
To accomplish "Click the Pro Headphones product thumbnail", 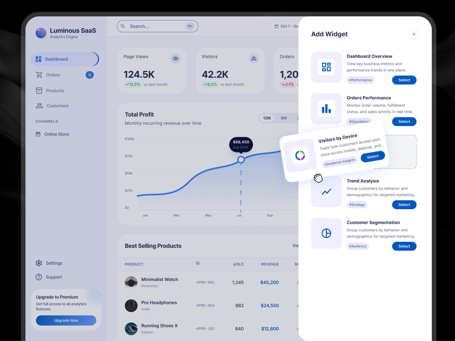I will (x=131, y=306).
